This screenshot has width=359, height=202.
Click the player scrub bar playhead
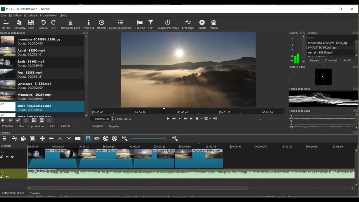pos(164,111)
